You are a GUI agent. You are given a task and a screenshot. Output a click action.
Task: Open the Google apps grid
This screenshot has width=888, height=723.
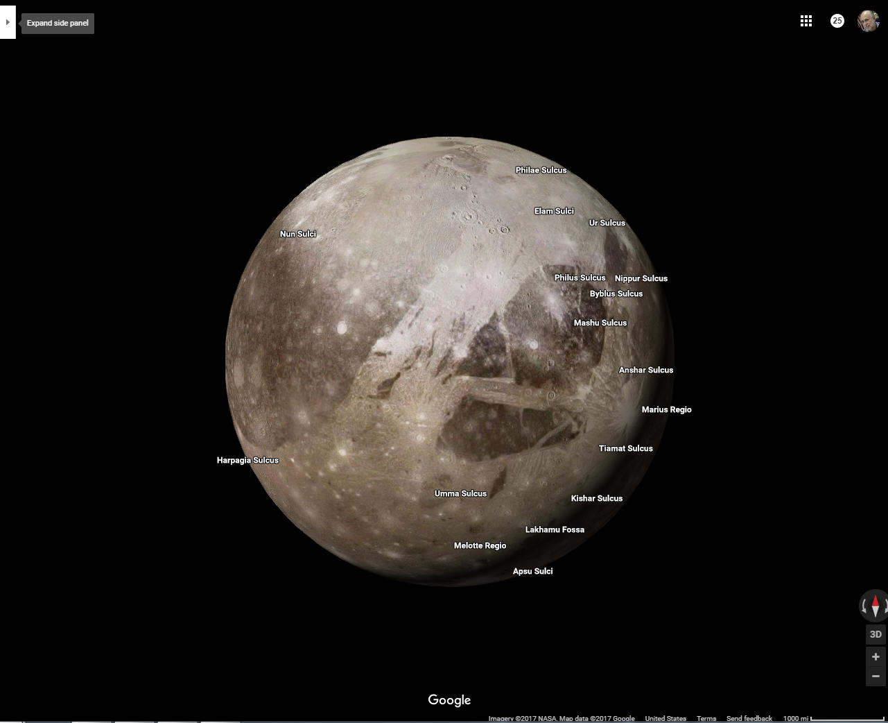pyautogui.click(x=806, y=21)
